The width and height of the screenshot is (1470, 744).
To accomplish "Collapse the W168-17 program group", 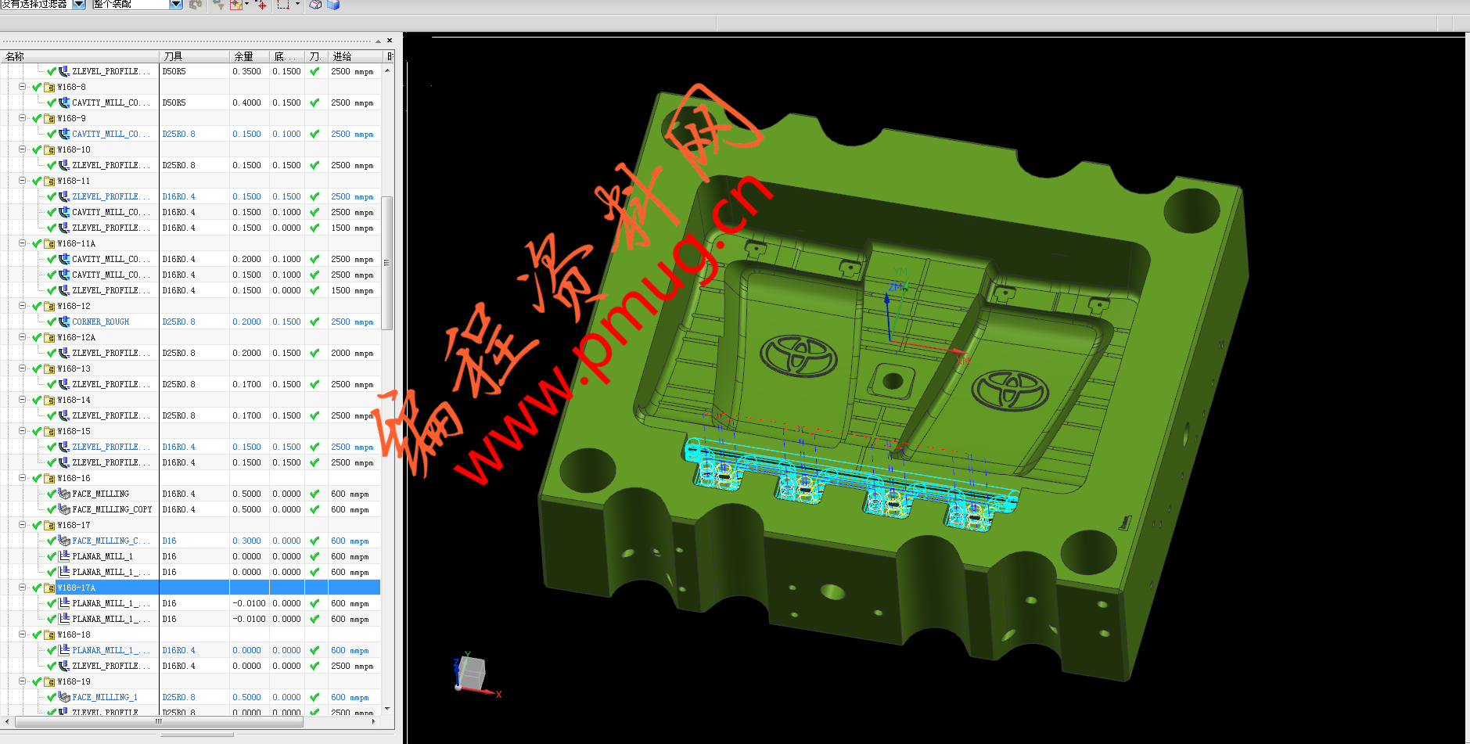I will click(x=23, y=525).
